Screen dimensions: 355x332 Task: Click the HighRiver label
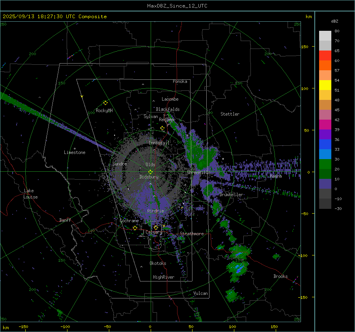164,277
